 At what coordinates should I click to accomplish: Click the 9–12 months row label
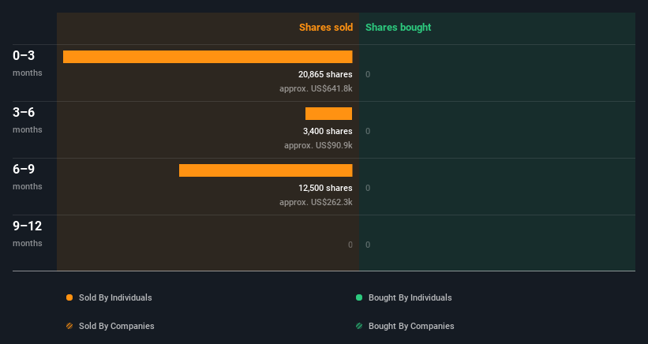pyautogui.click(x=28, y=234)
